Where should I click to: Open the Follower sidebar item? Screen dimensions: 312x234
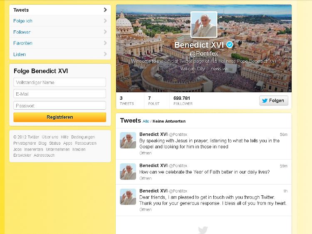(60, 32)
